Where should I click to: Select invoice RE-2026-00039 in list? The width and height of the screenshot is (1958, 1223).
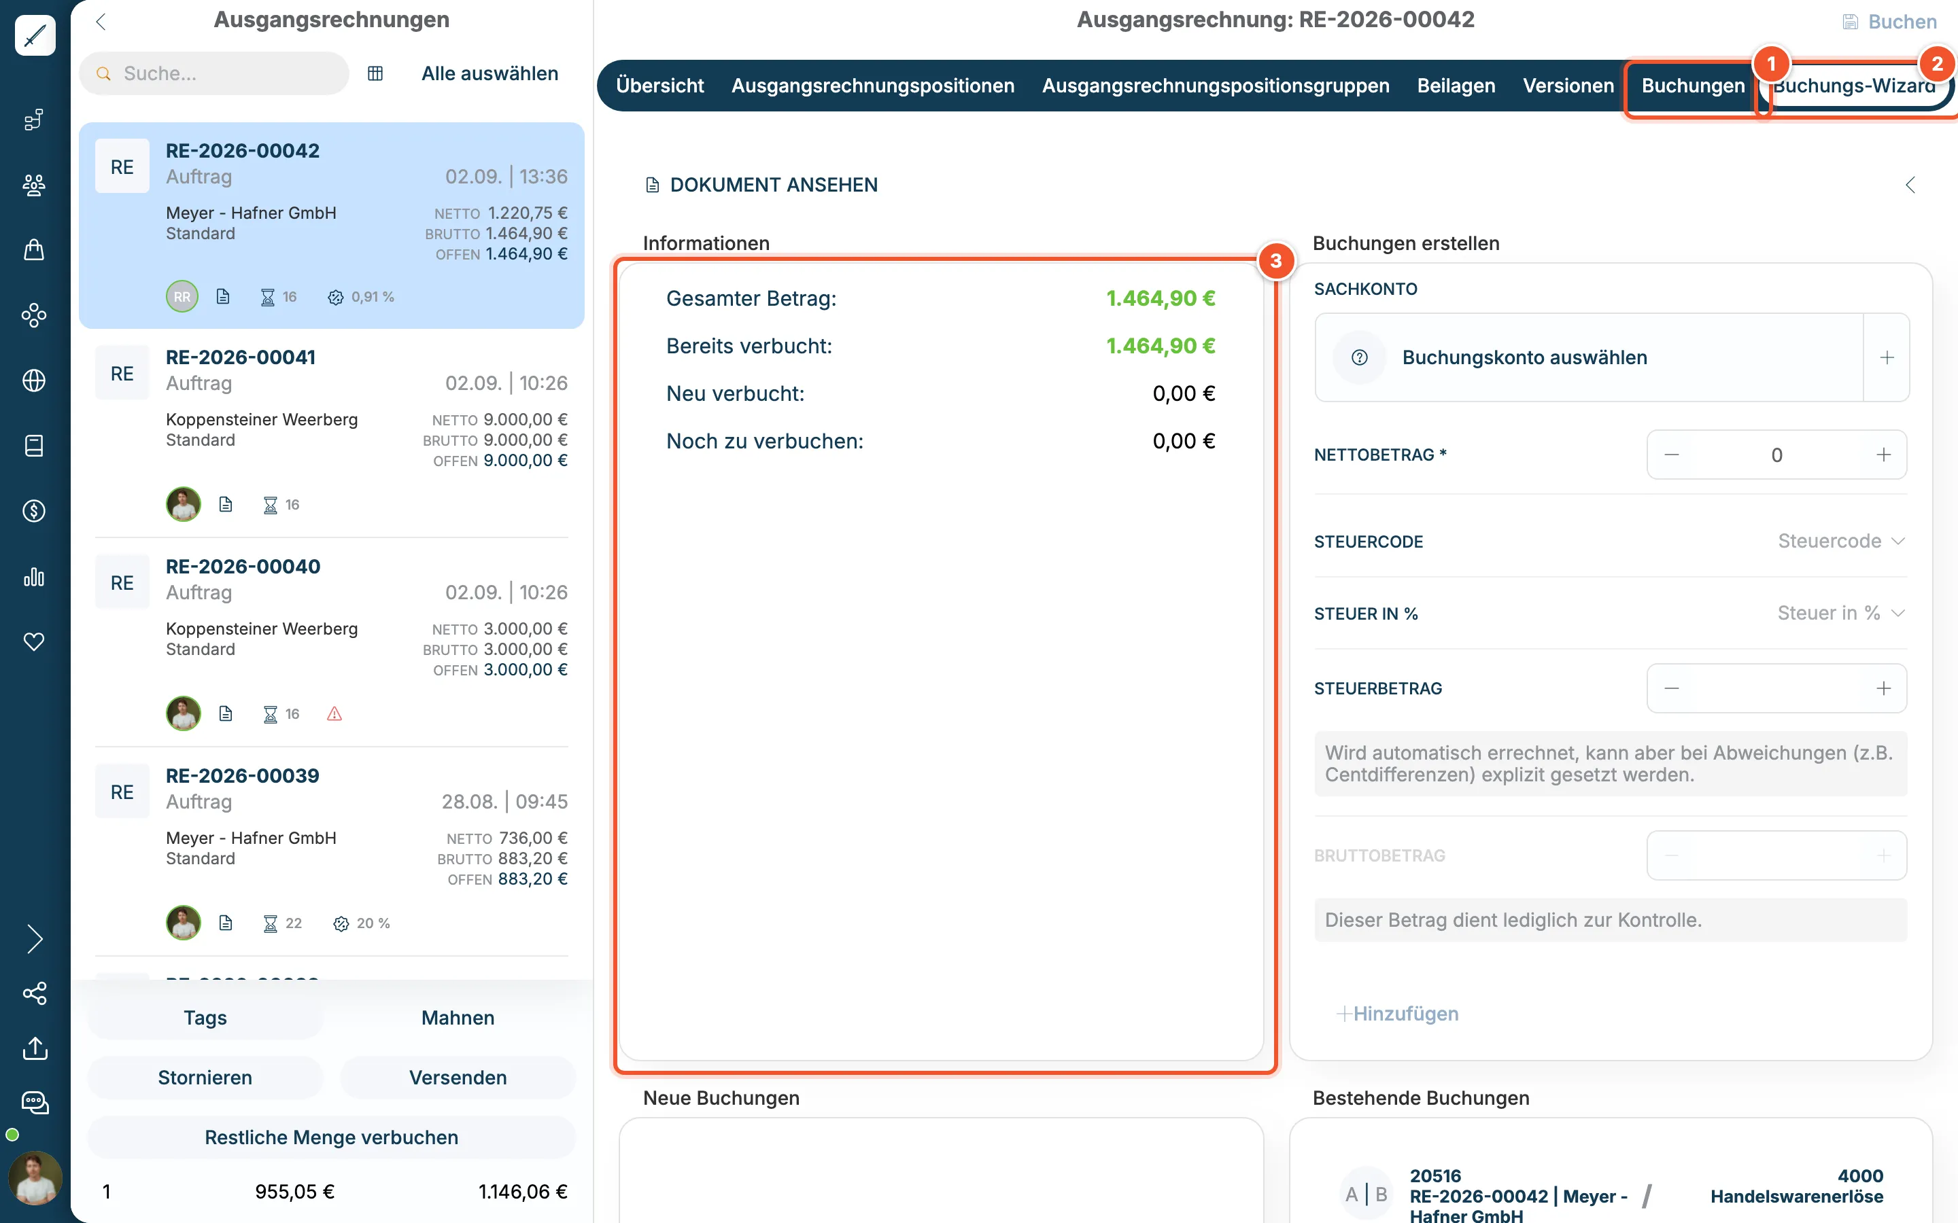pyautogui.click(x=332, y=852)
